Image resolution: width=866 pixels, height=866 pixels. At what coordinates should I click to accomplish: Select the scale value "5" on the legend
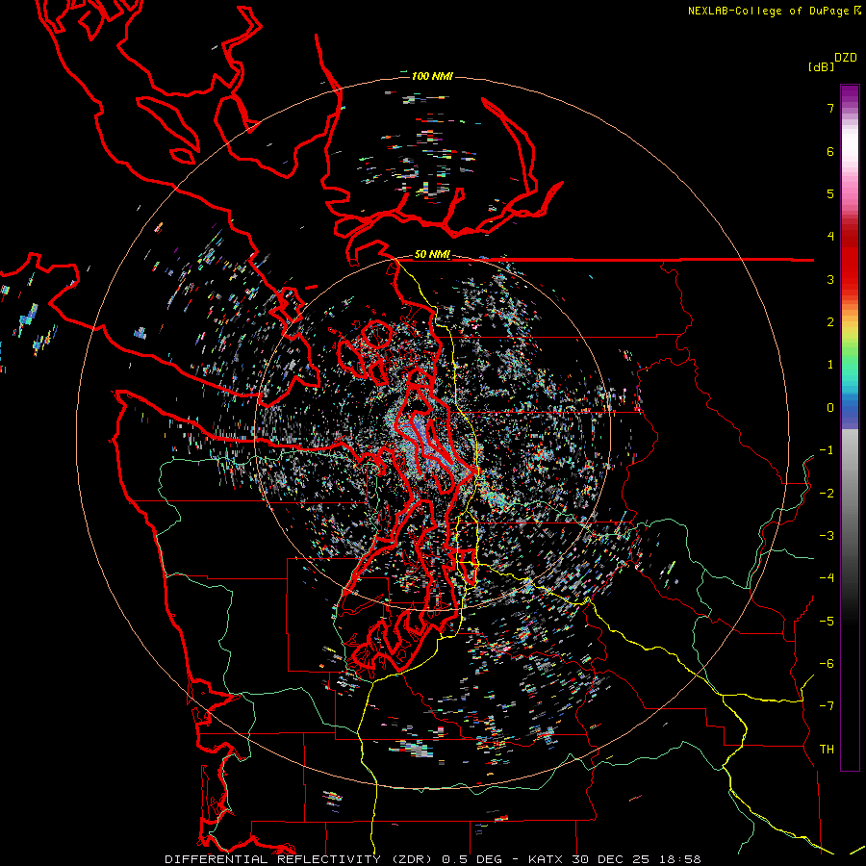pos(830,193)
